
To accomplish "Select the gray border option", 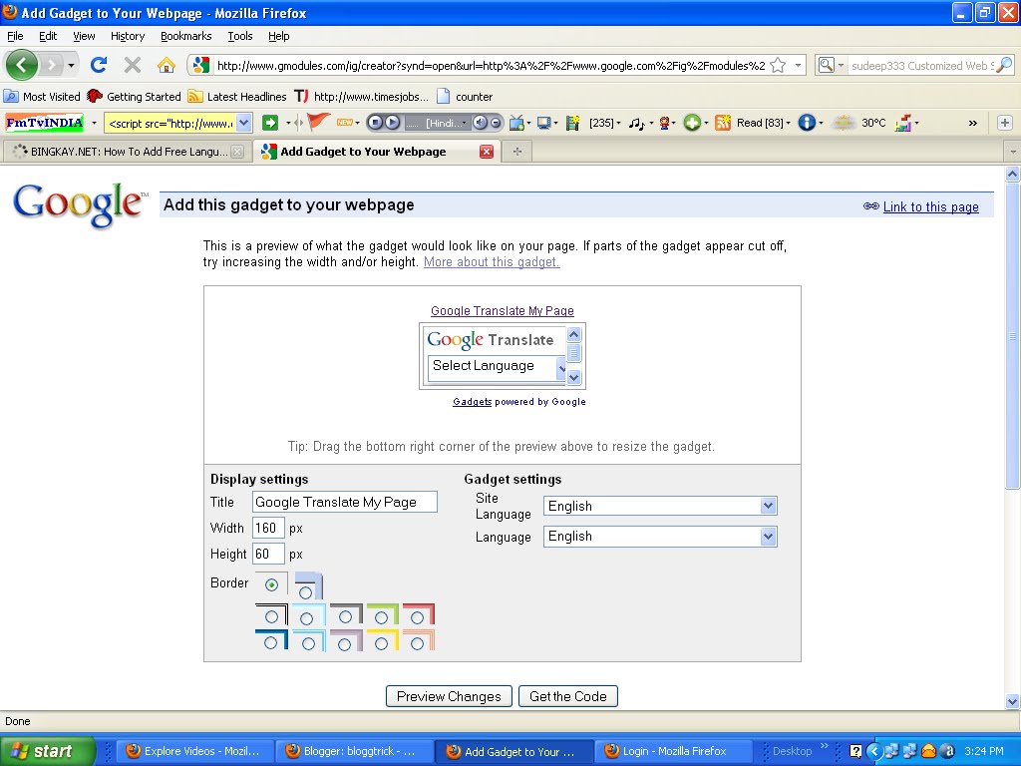I will point(346,615).
